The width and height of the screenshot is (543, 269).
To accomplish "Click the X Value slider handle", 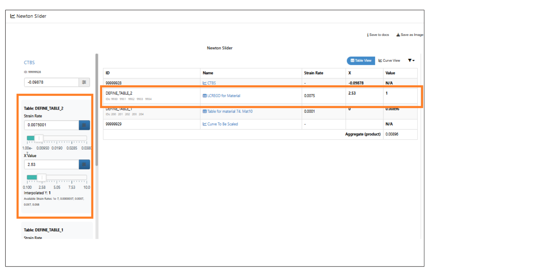I will [x=42, y=178].
